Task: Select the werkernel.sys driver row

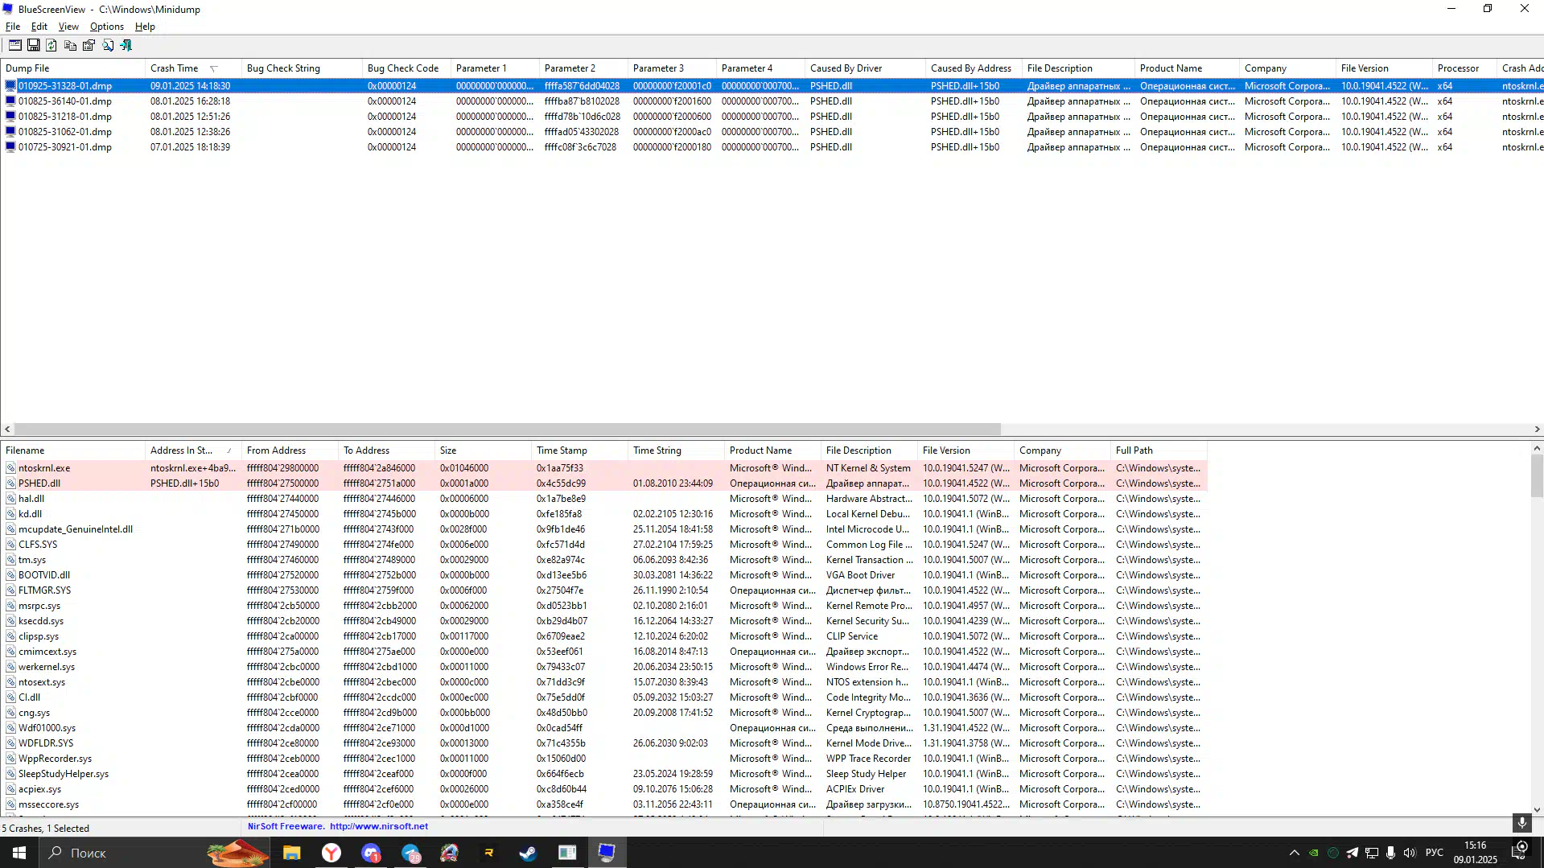Action: [603, 667]
